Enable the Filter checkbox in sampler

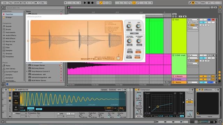(14, 114)
